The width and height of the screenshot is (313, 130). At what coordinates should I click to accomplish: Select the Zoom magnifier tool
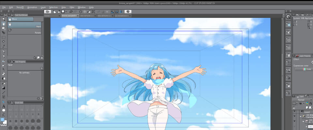click(4, 19)
